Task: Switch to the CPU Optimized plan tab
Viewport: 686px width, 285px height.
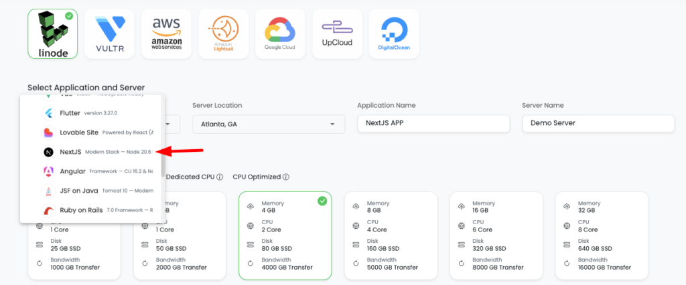Action: click(257, 177)
